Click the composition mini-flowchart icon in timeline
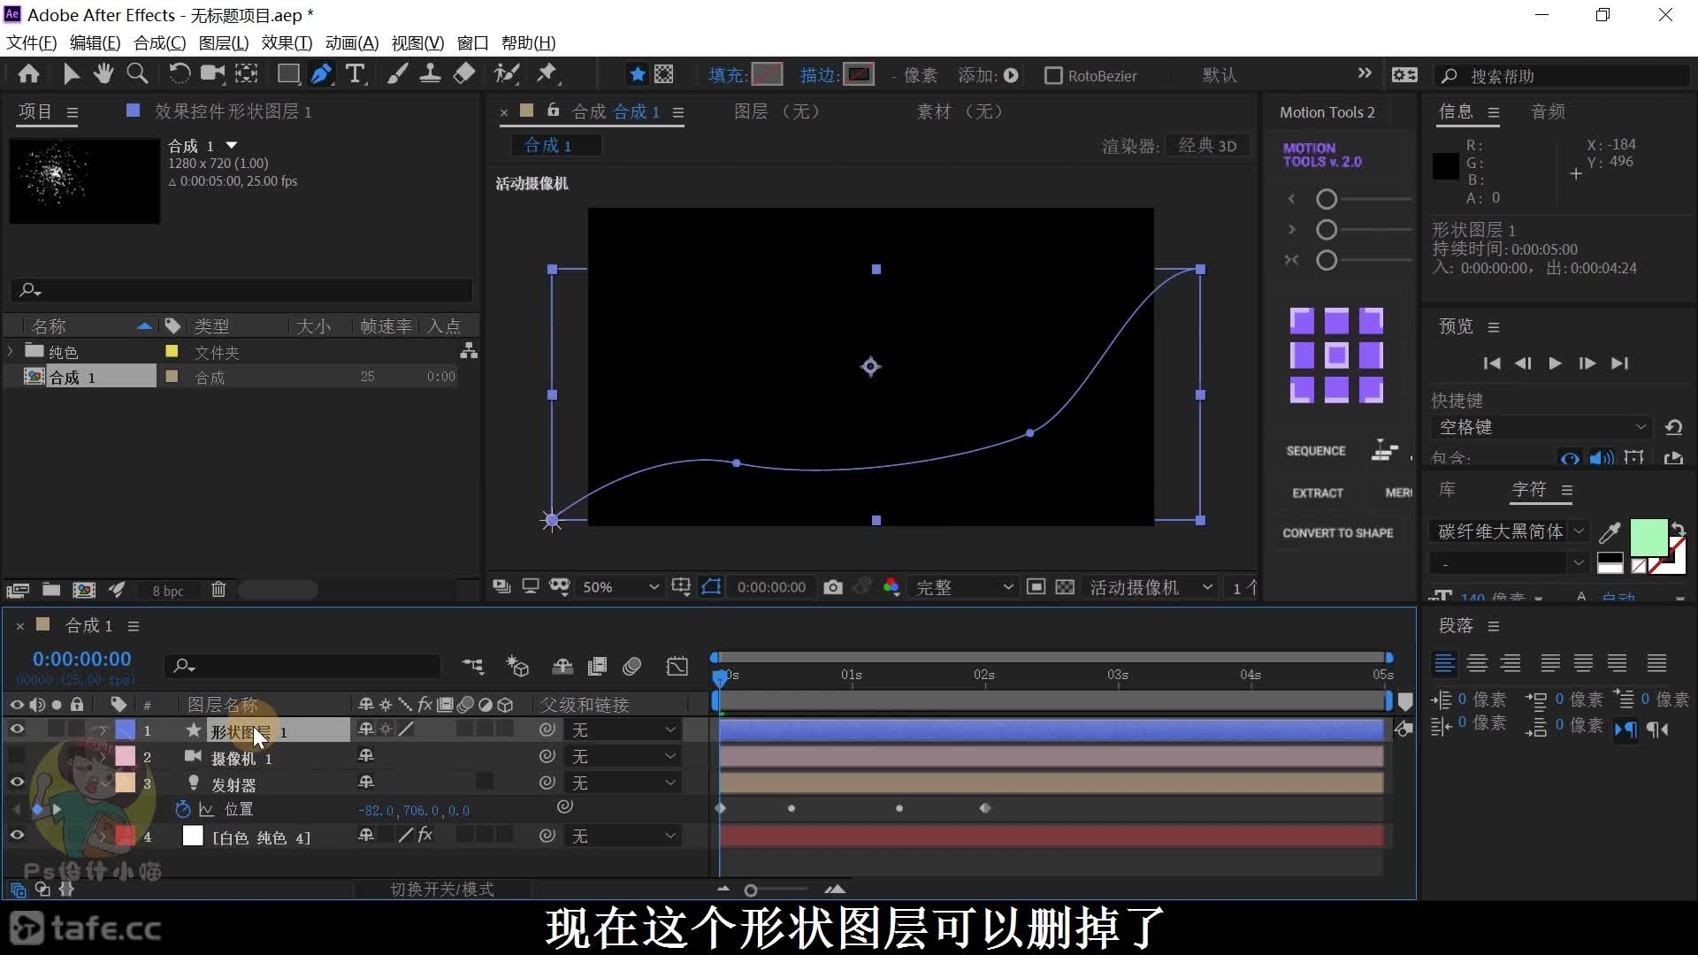Image resolution: width=1698 pixels, height=955 pixels. 473,666
